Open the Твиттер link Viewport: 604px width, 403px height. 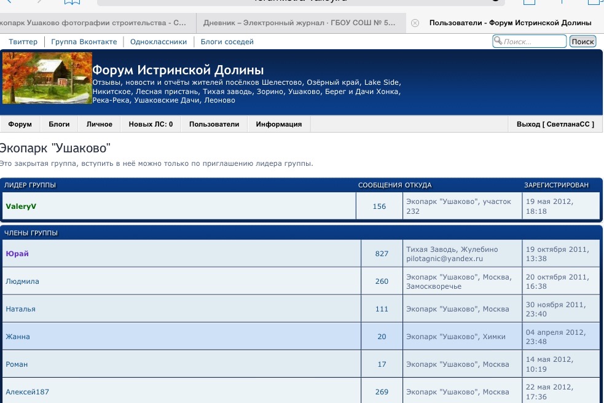pos(23,42)
